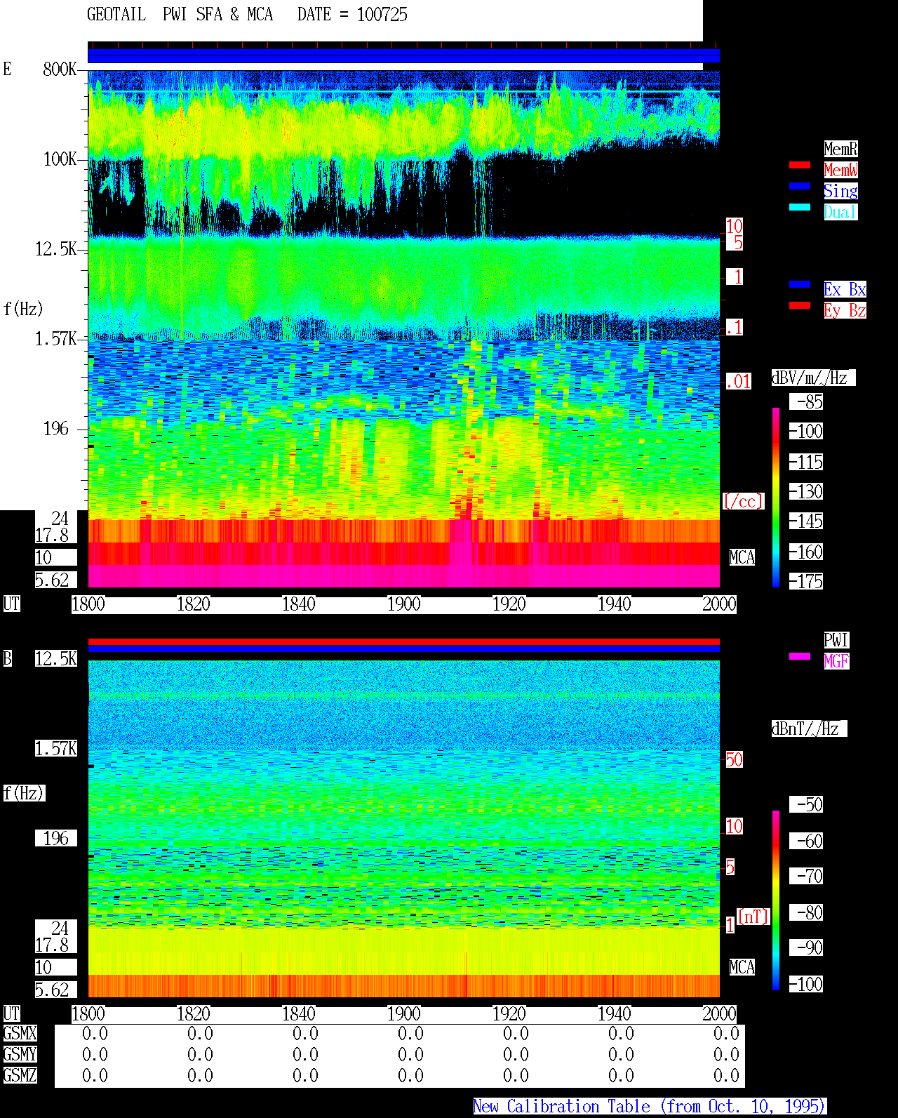Click the PWI legend label
Viewport: 898px width, 1118px height.
(836, 640)
